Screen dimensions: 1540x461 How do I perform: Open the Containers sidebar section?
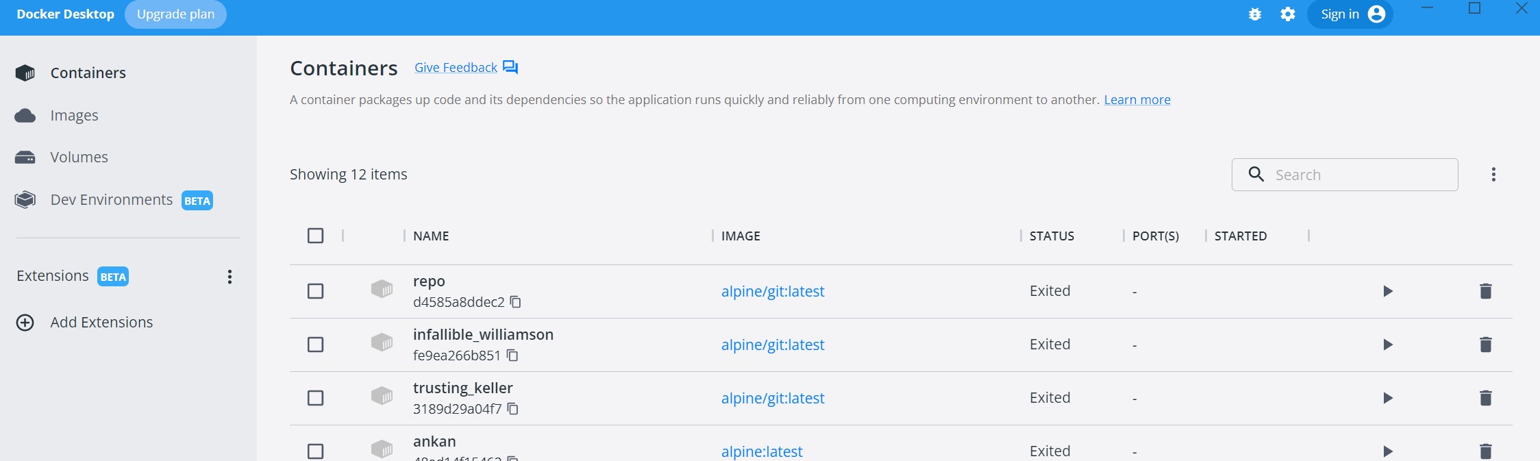(88, 73)
